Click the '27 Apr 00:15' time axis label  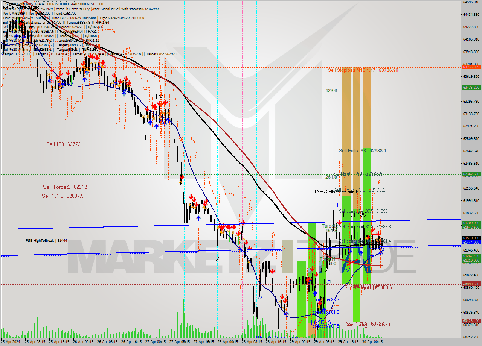pos(155,342)
